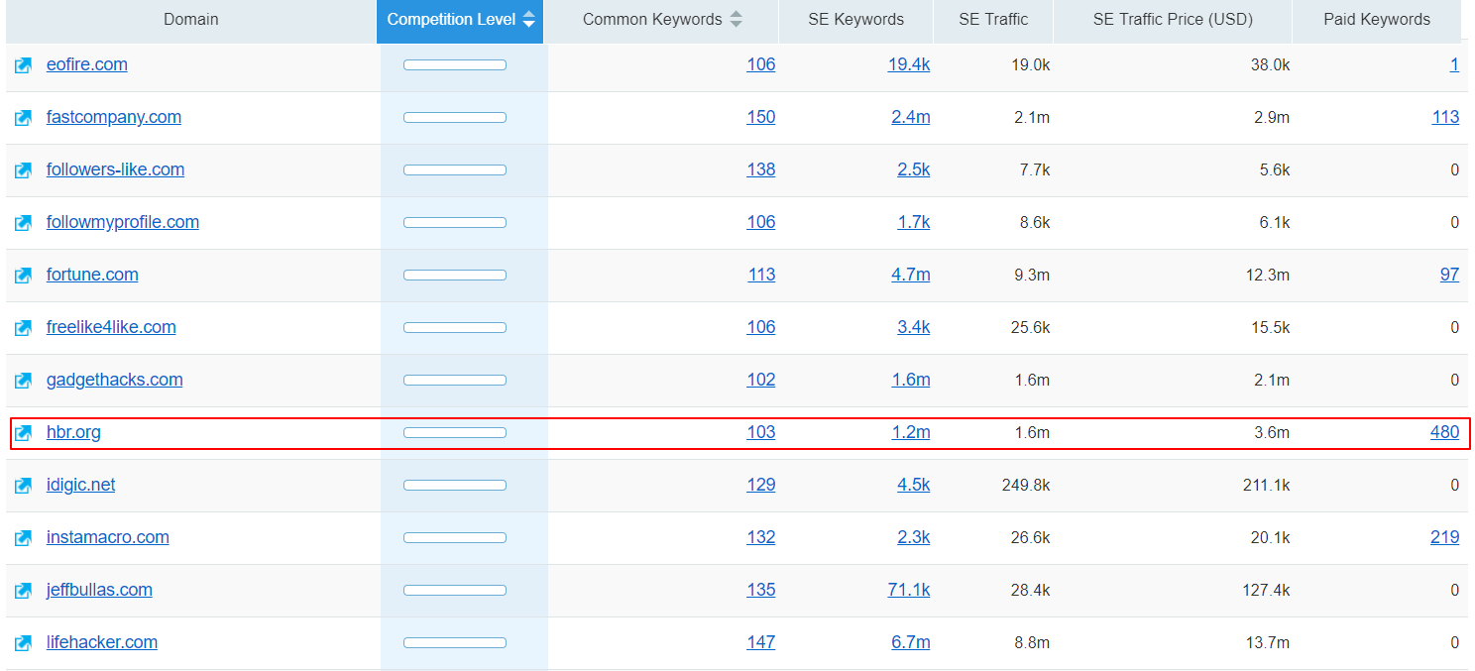The height and width of the screenshot is (671, 1475).
Task: Open external link icon next to jeffbullas.com
Action: pyautogui.click(x=23, y=591)
